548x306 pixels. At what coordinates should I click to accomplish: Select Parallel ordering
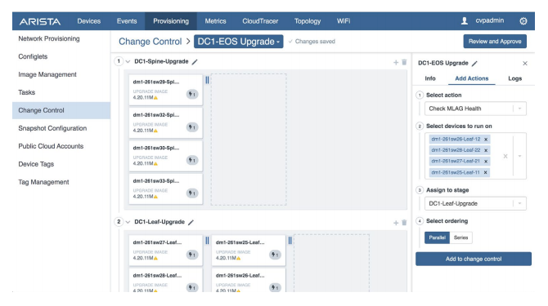(x=438, y=237)
